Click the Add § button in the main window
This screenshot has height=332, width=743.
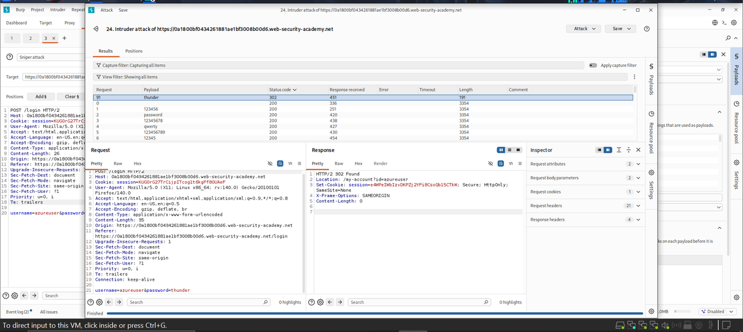pos(40,96)
